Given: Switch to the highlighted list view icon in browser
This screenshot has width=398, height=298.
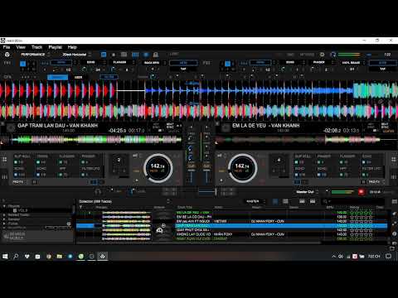Looking at the screenshot, I should tap(275, 201).
